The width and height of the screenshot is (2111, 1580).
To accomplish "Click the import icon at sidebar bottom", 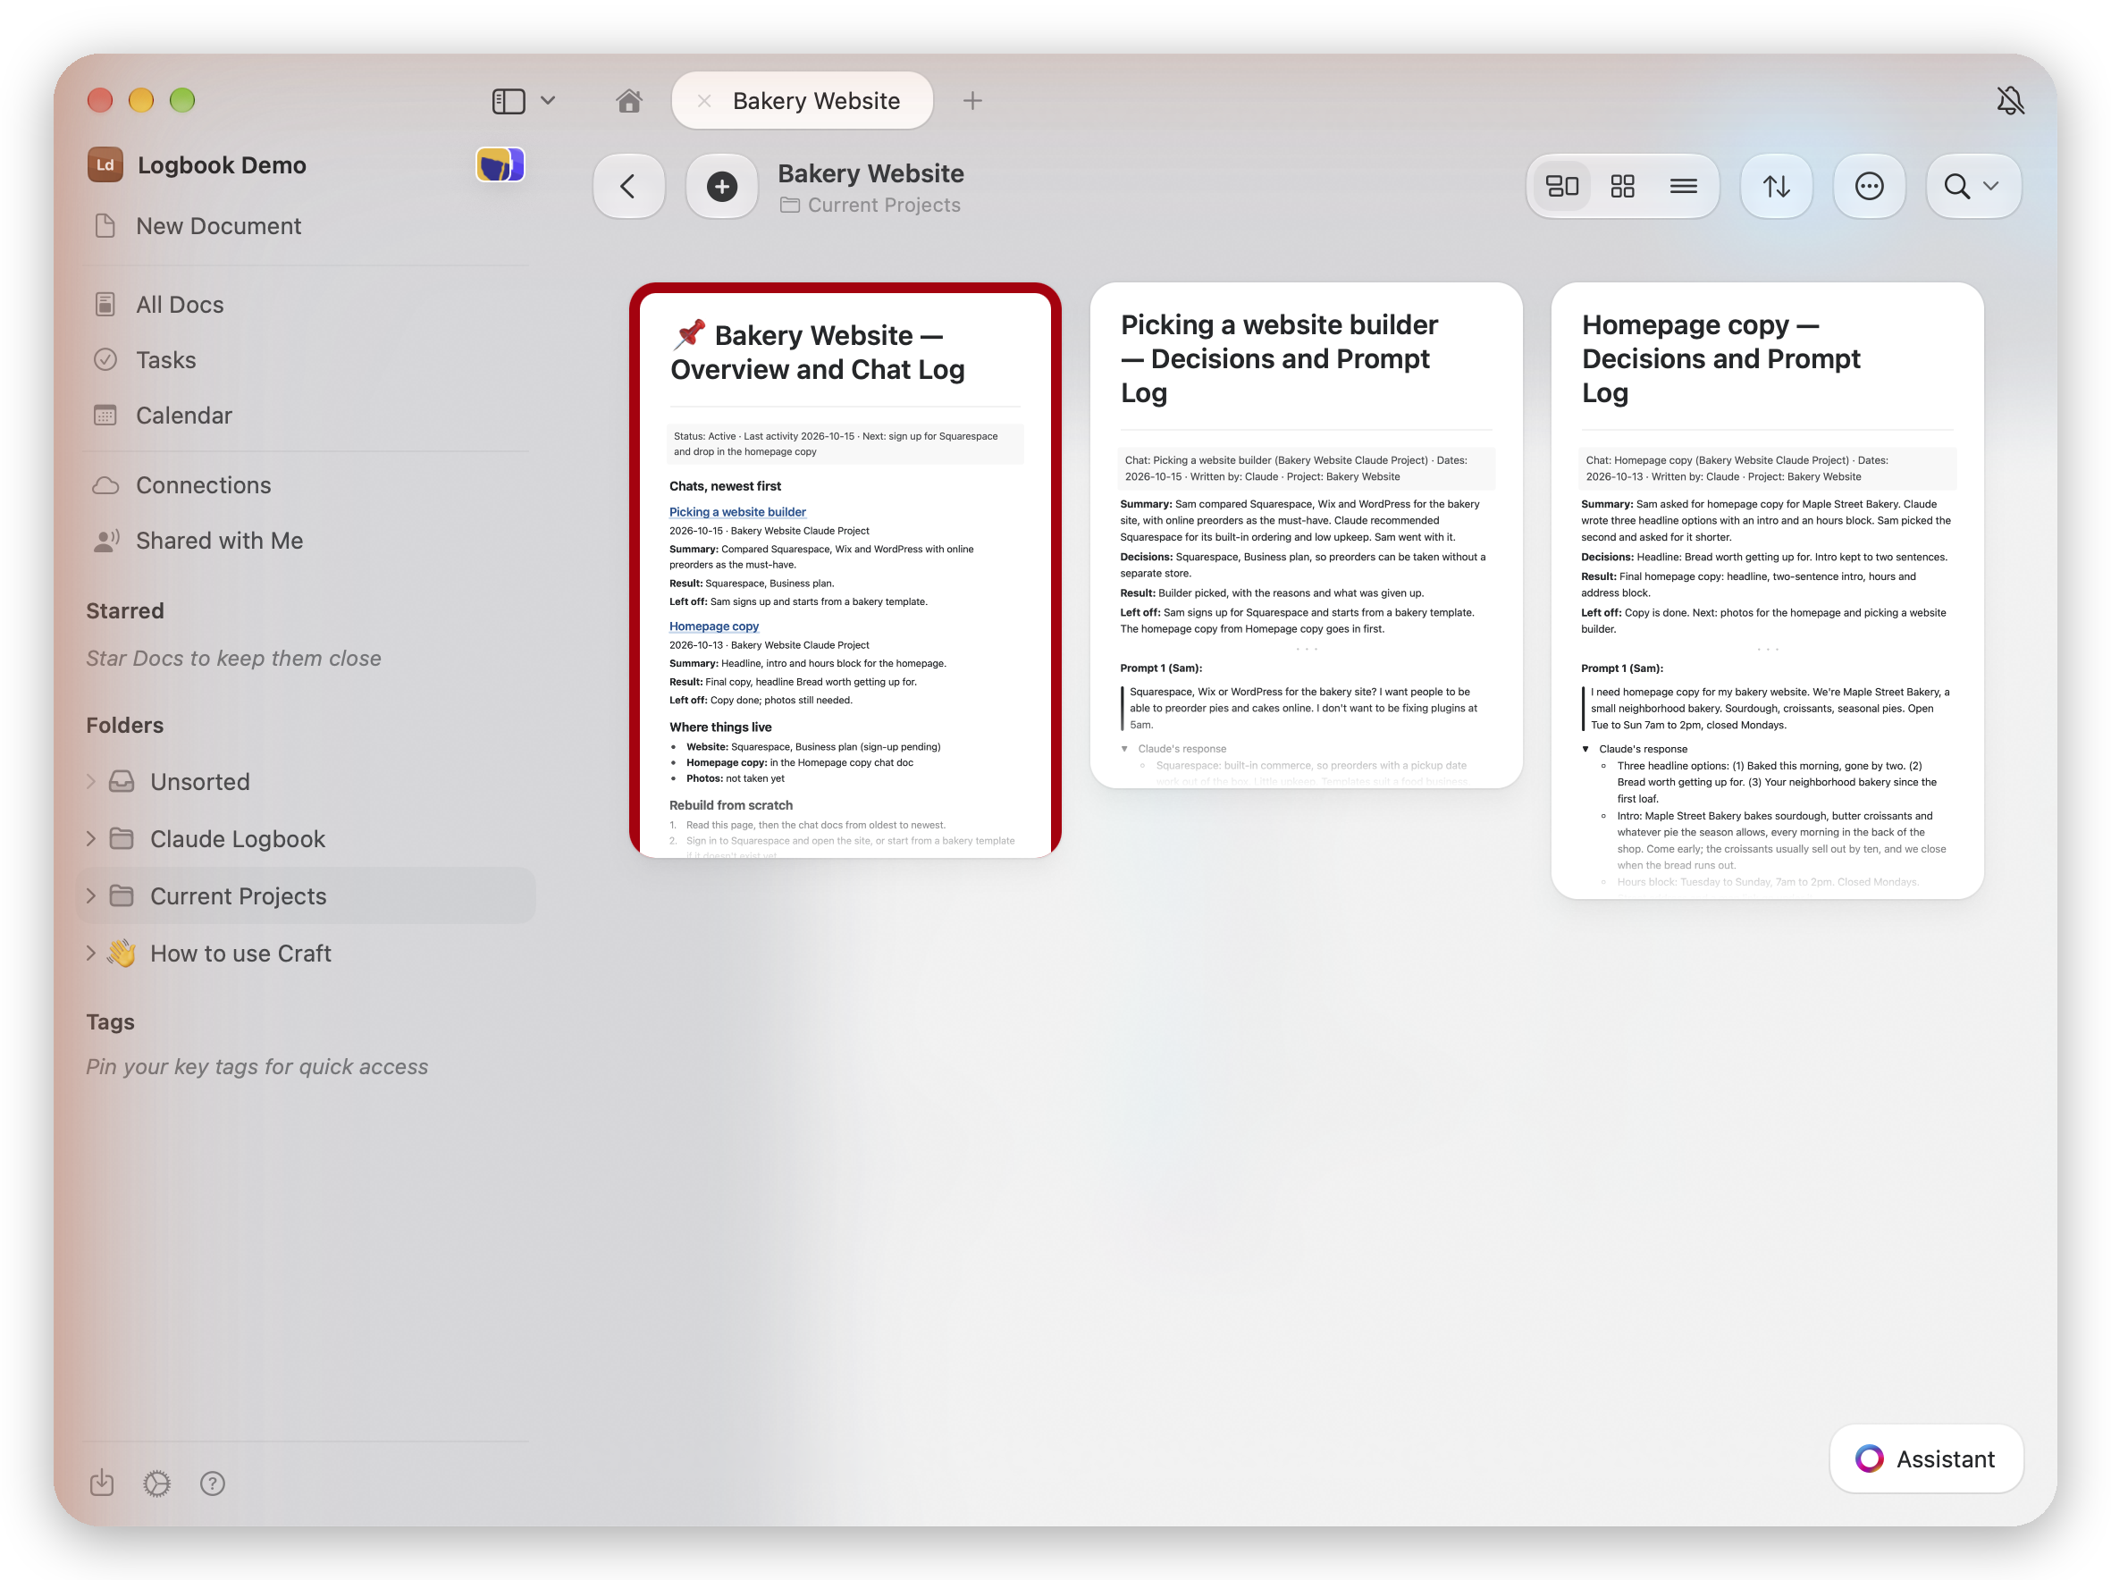I will pos(102,1483).
